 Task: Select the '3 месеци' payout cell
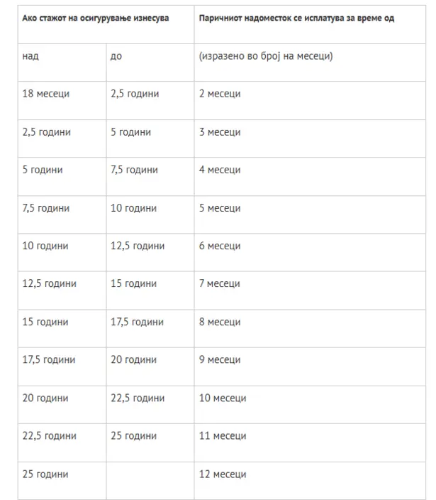click(x=310, y=138)
